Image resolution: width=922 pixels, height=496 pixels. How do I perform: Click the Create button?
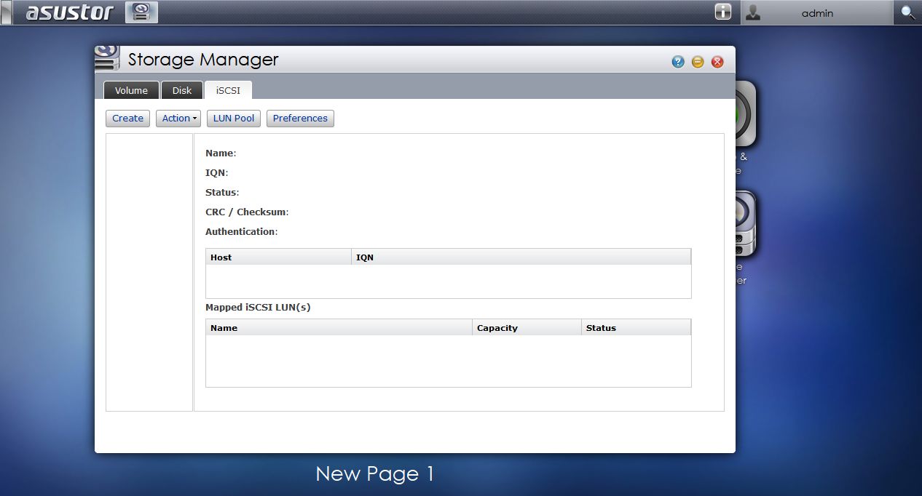[x=127, y=119]
